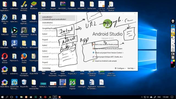Open Kotlin3 recent project
Screen dimensions: 176x99
57,52
